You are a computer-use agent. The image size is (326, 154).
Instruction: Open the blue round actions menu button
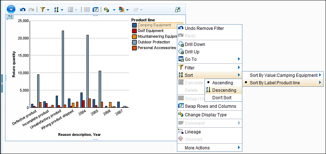tap(11, 9)
